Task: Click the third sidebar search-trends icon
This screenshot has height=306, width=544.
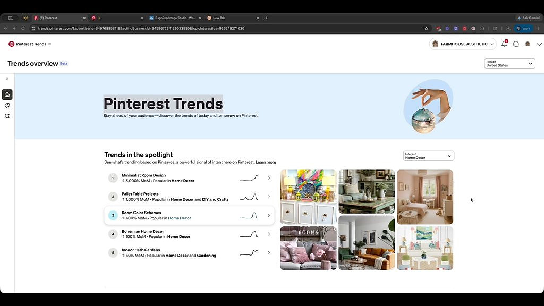Action: pos(7,116)
